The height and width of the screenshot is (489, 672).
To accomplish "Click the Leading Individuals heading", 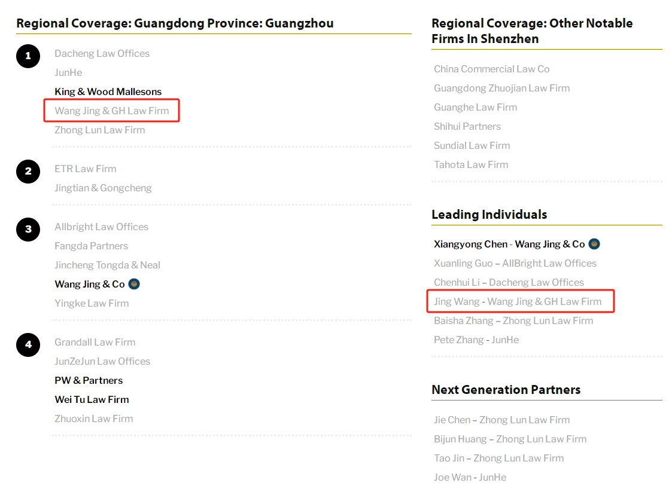I will coord(489,215).
